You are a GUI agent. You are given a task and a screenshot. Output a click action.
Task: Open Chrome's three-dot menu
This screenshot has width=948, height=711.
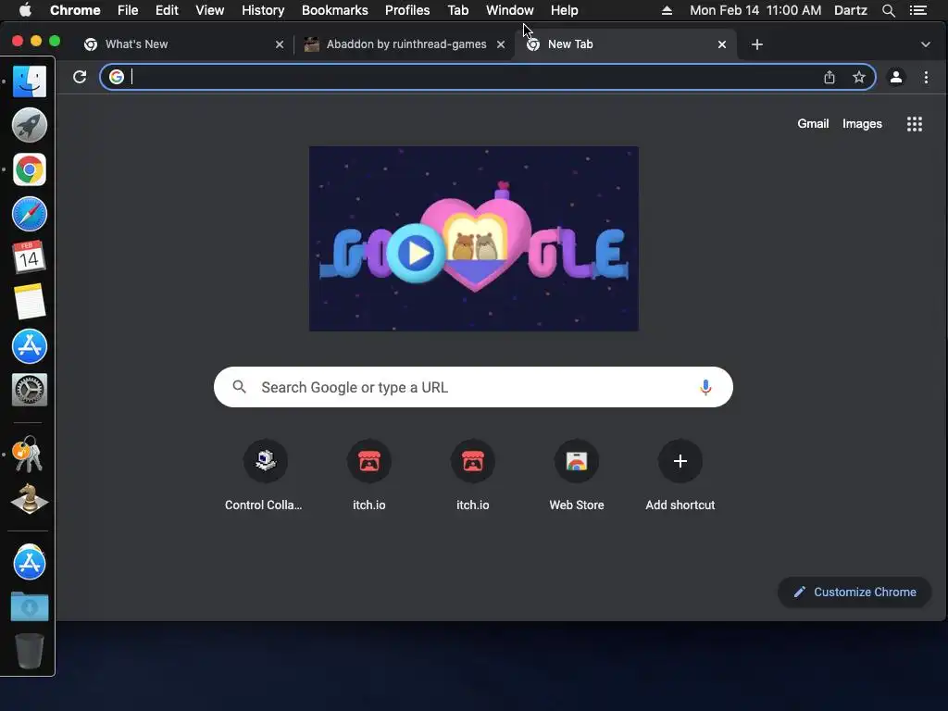[x=926, y=77]
